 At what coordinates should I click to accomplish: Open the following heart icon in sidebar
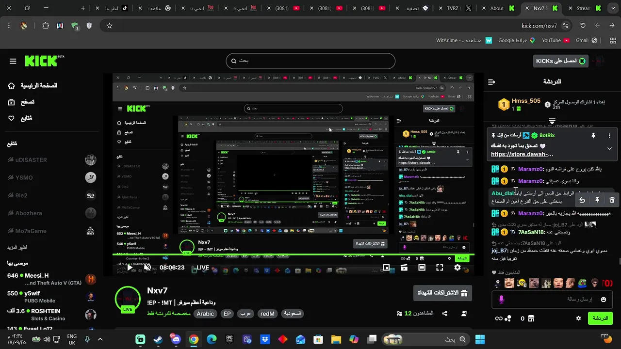click(11, 118)
